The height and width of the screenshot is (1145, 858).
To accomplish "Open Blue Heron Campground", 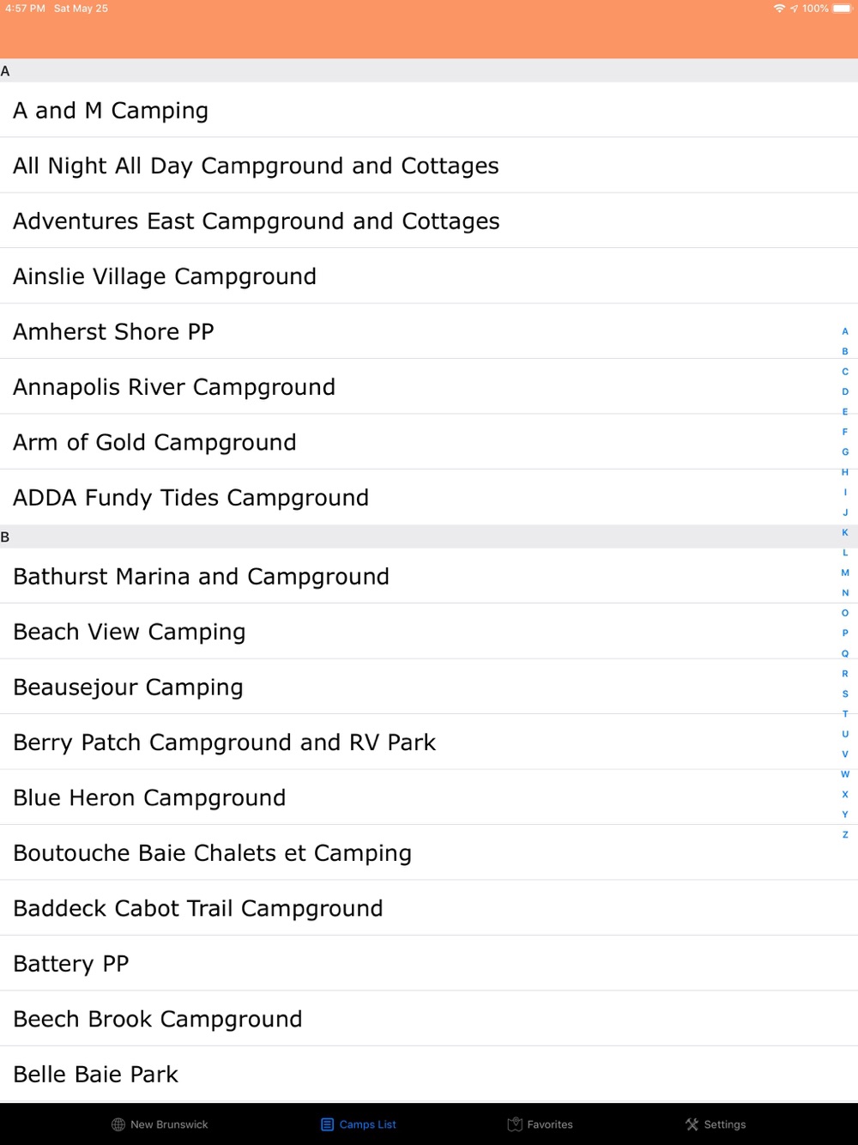I will pos(149,797).
